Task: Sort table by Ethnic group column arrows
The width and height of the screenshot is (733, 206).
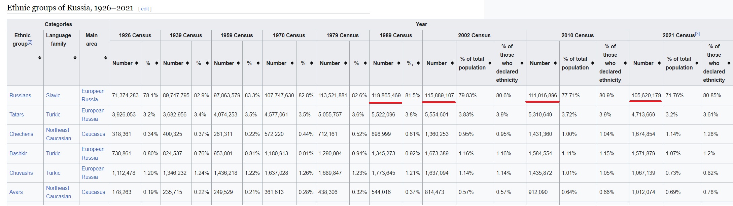Action: (40, 58)
